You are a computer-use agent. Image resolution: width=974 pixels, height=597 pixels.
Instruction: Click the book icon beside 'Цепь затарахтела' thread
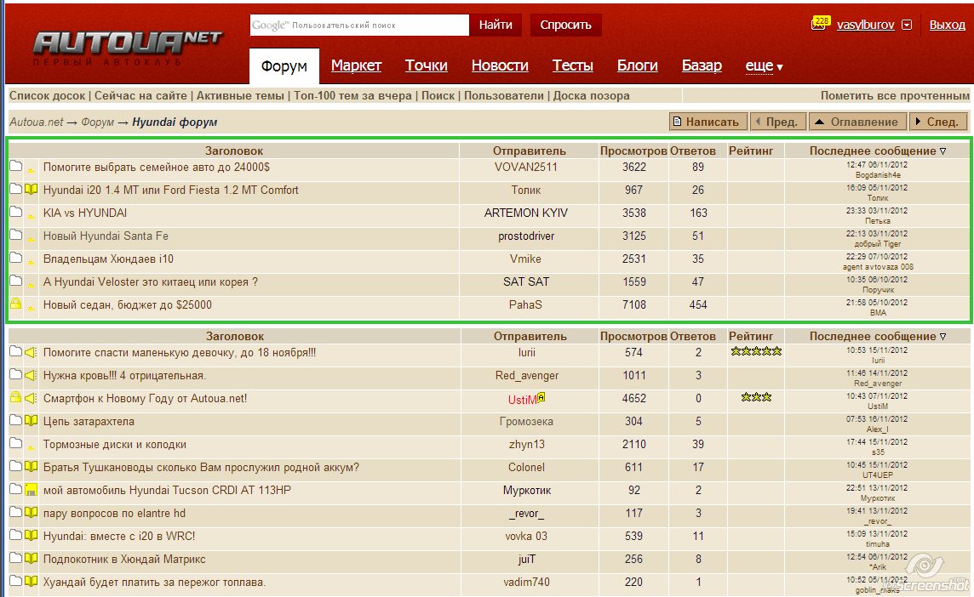[32, 422]
